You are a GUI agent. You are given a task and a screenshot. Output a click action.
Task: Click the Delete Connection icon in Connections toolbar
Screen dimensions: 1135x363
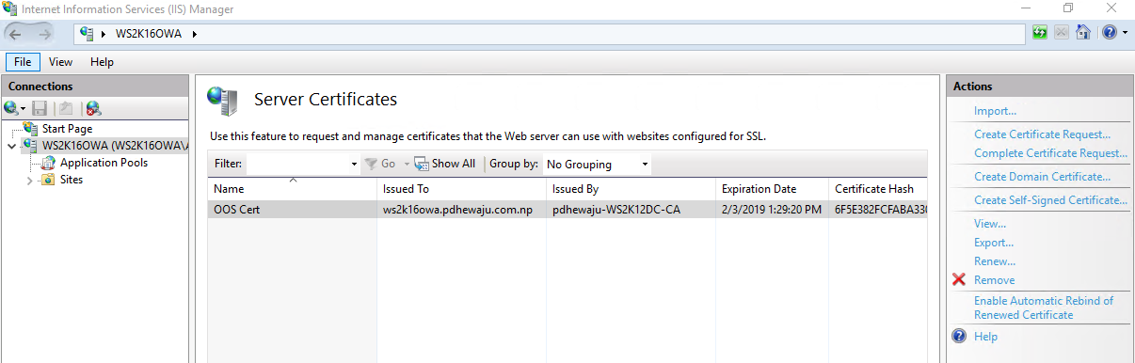92,108
